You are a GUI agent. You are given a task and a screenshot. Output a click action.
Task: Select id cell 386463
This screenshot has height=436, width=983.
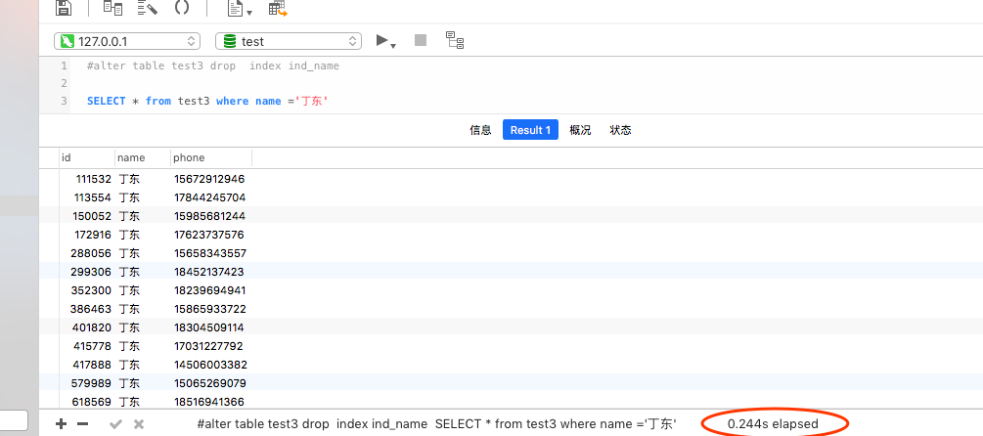pos(92,309)
